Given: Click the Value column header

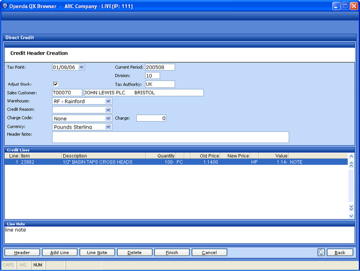Looking at the screenshot, I should tap(274, 156).
